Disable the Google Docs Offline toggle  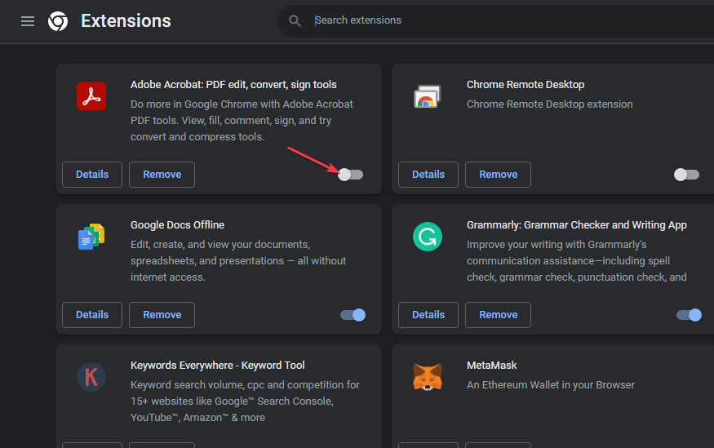353,315
